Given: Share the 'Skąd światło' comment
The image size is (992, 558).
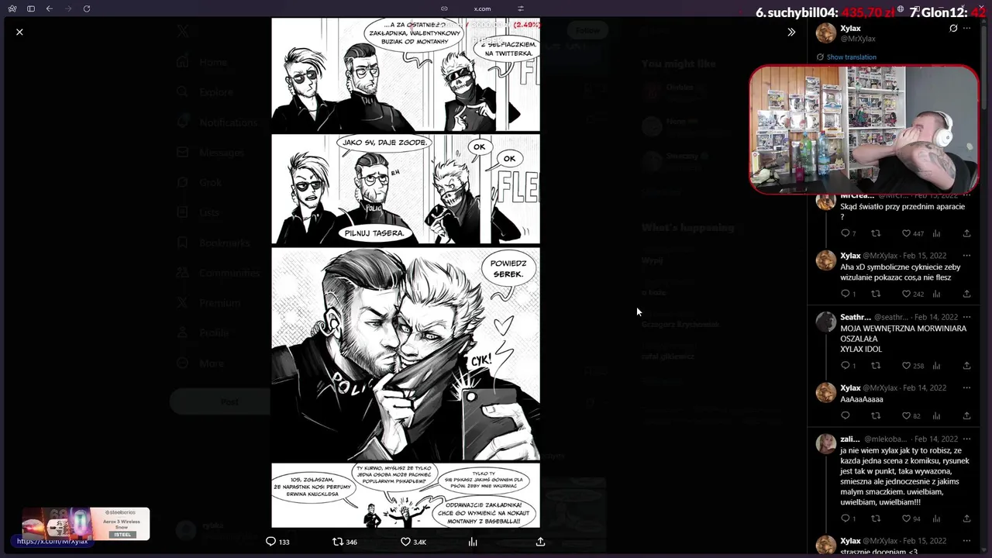Looking at the screenshot, I should [x=966, y=233].
